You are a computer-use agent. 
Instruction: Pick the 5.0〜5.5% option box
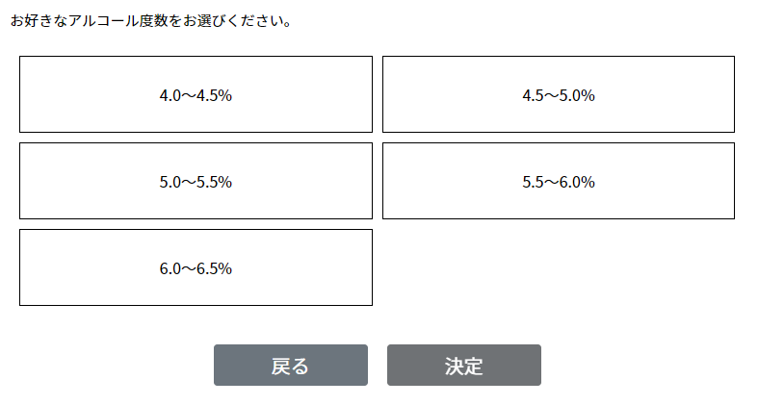tap(196, 181)
